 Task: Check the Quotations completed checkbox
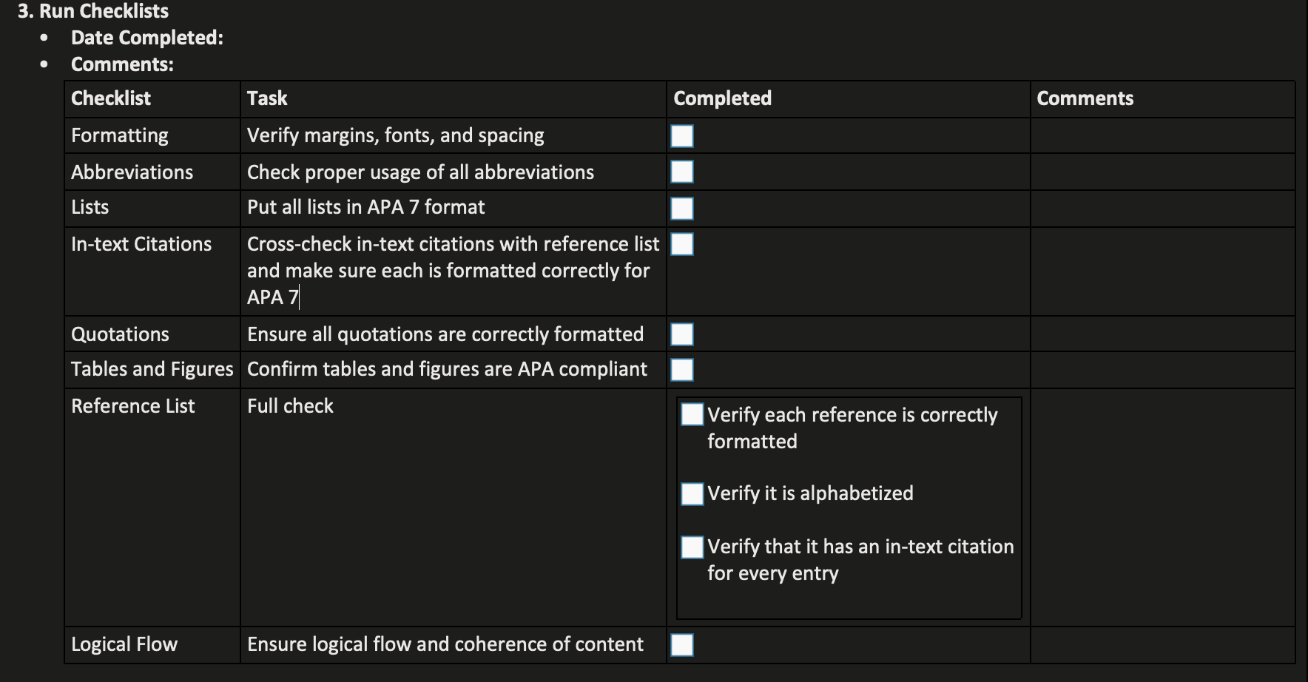[x=681, y=334]
